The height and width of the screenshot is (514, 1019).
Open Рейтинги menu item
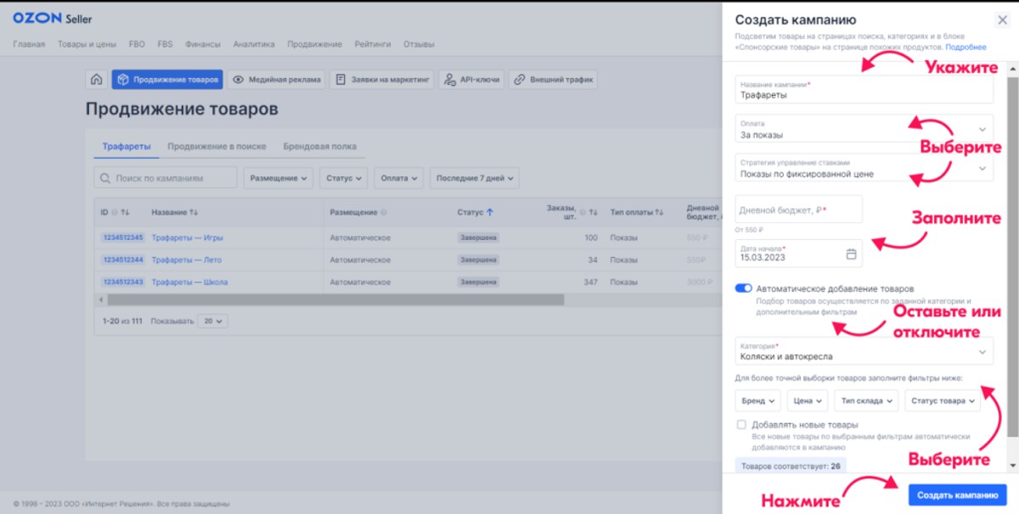point(373,44)
